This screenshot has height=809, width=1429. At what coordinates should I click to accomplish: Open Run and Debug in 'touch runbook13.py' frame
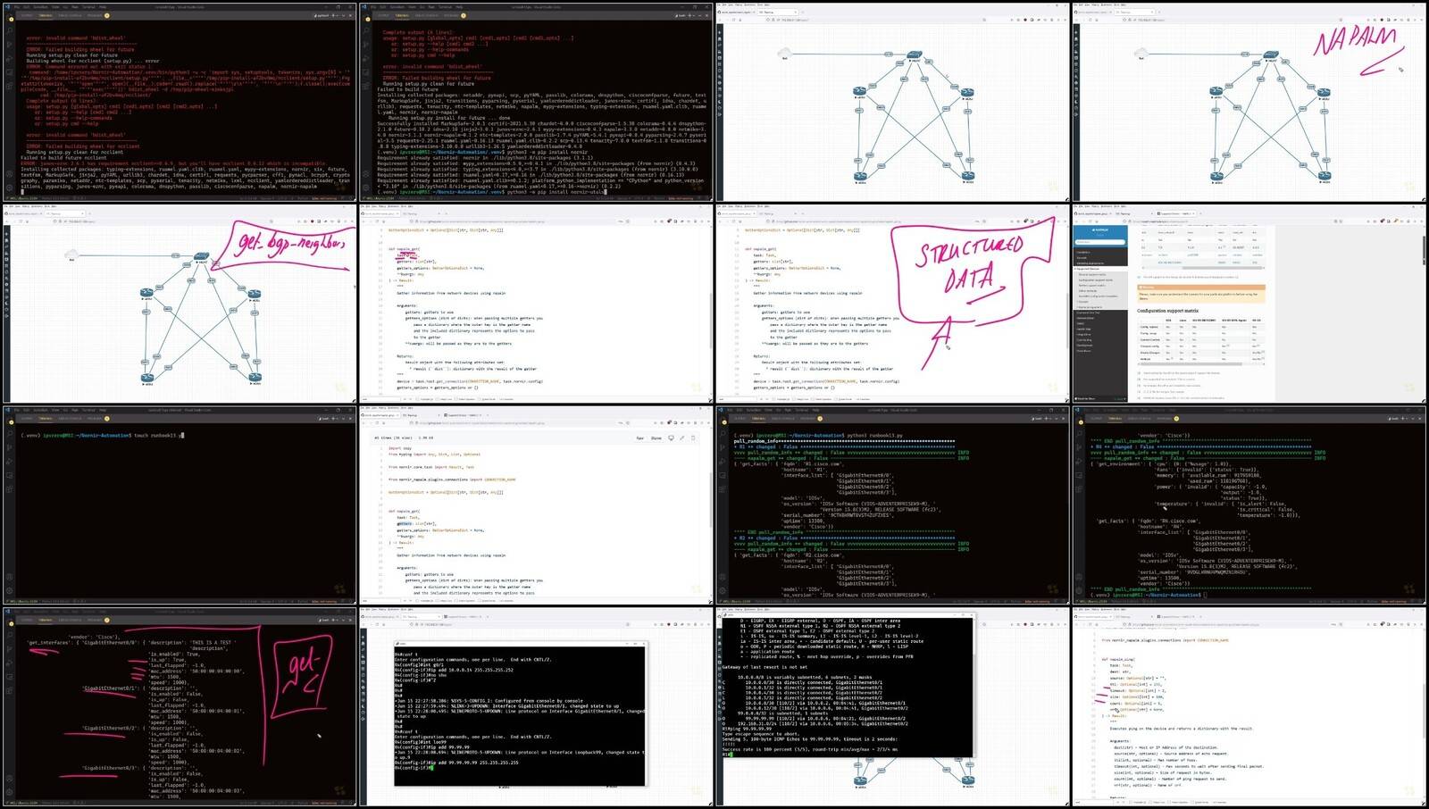[9, 461]
